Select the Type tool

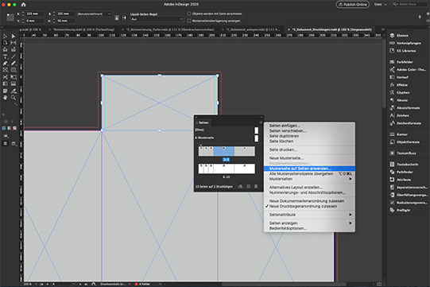[6, 56]
